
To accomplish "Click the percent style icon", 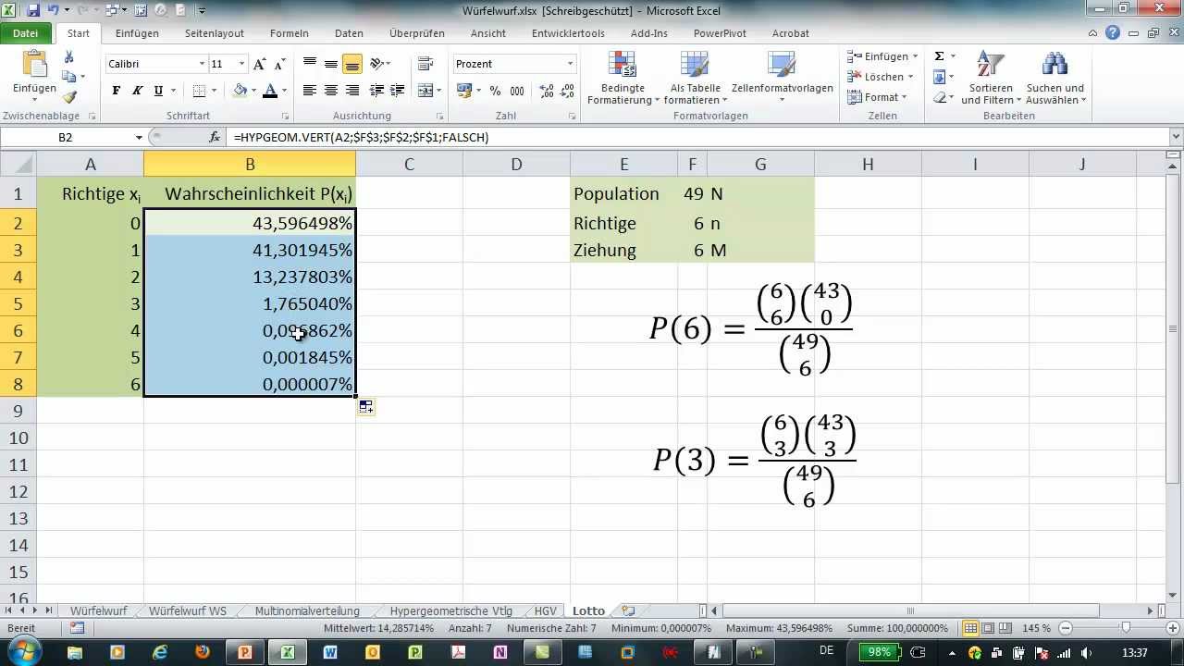I will tap(495, 91).
